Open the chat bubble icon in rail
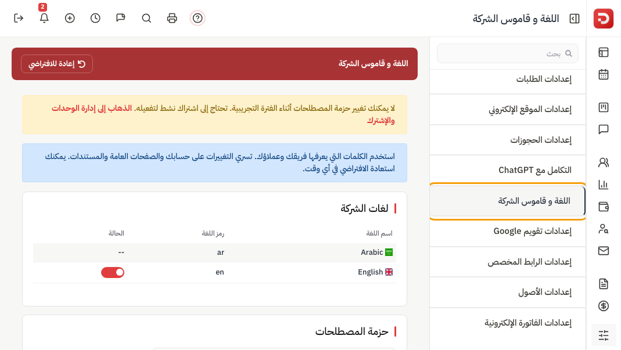The height and width of the screenshot is (350, 621). [603, 129]
